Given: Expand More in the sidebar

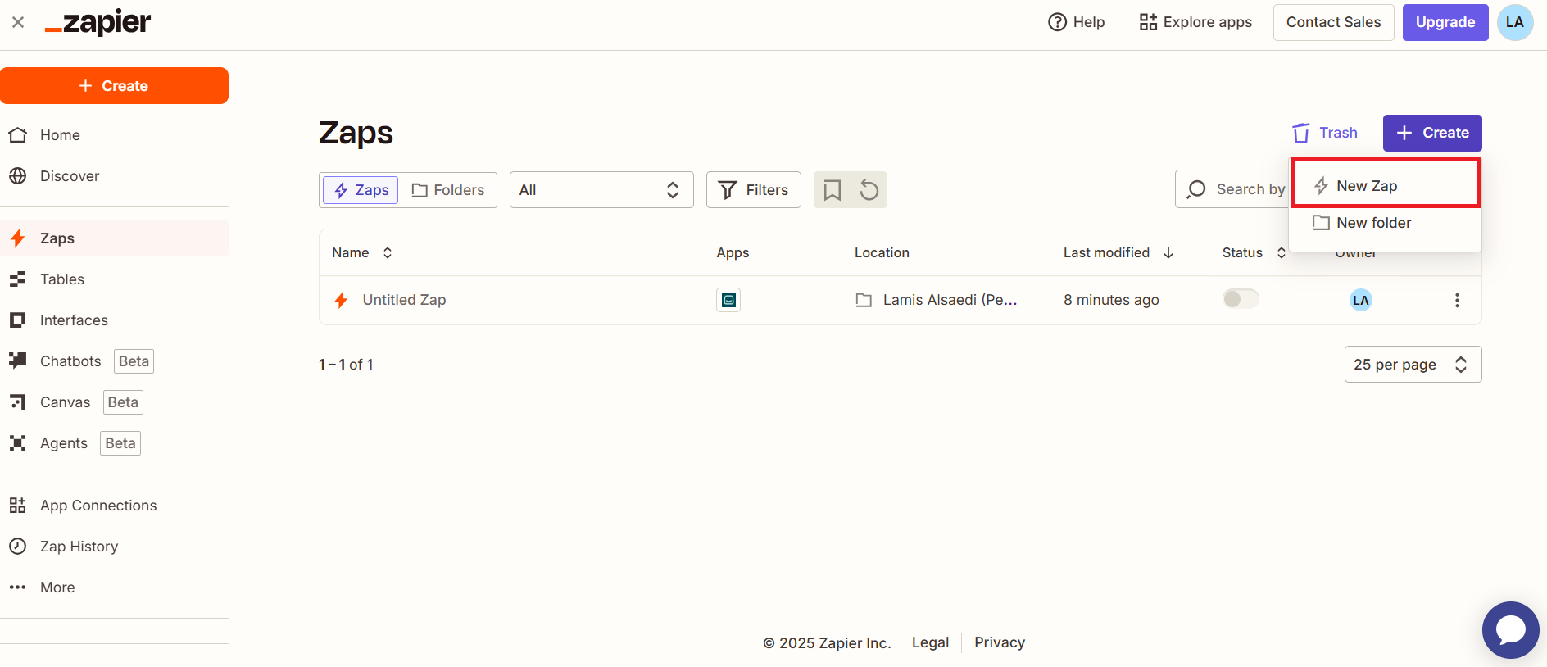Looking at the screenshot, I should tap(115, 588).
